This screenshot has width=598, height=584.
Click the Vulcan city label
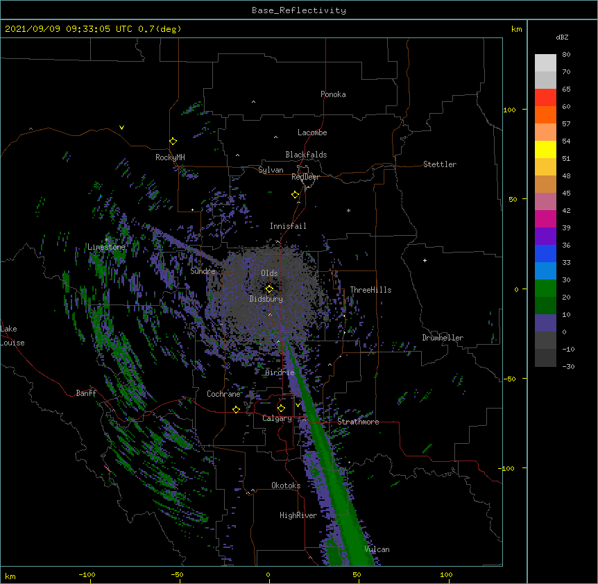(377, 549)
